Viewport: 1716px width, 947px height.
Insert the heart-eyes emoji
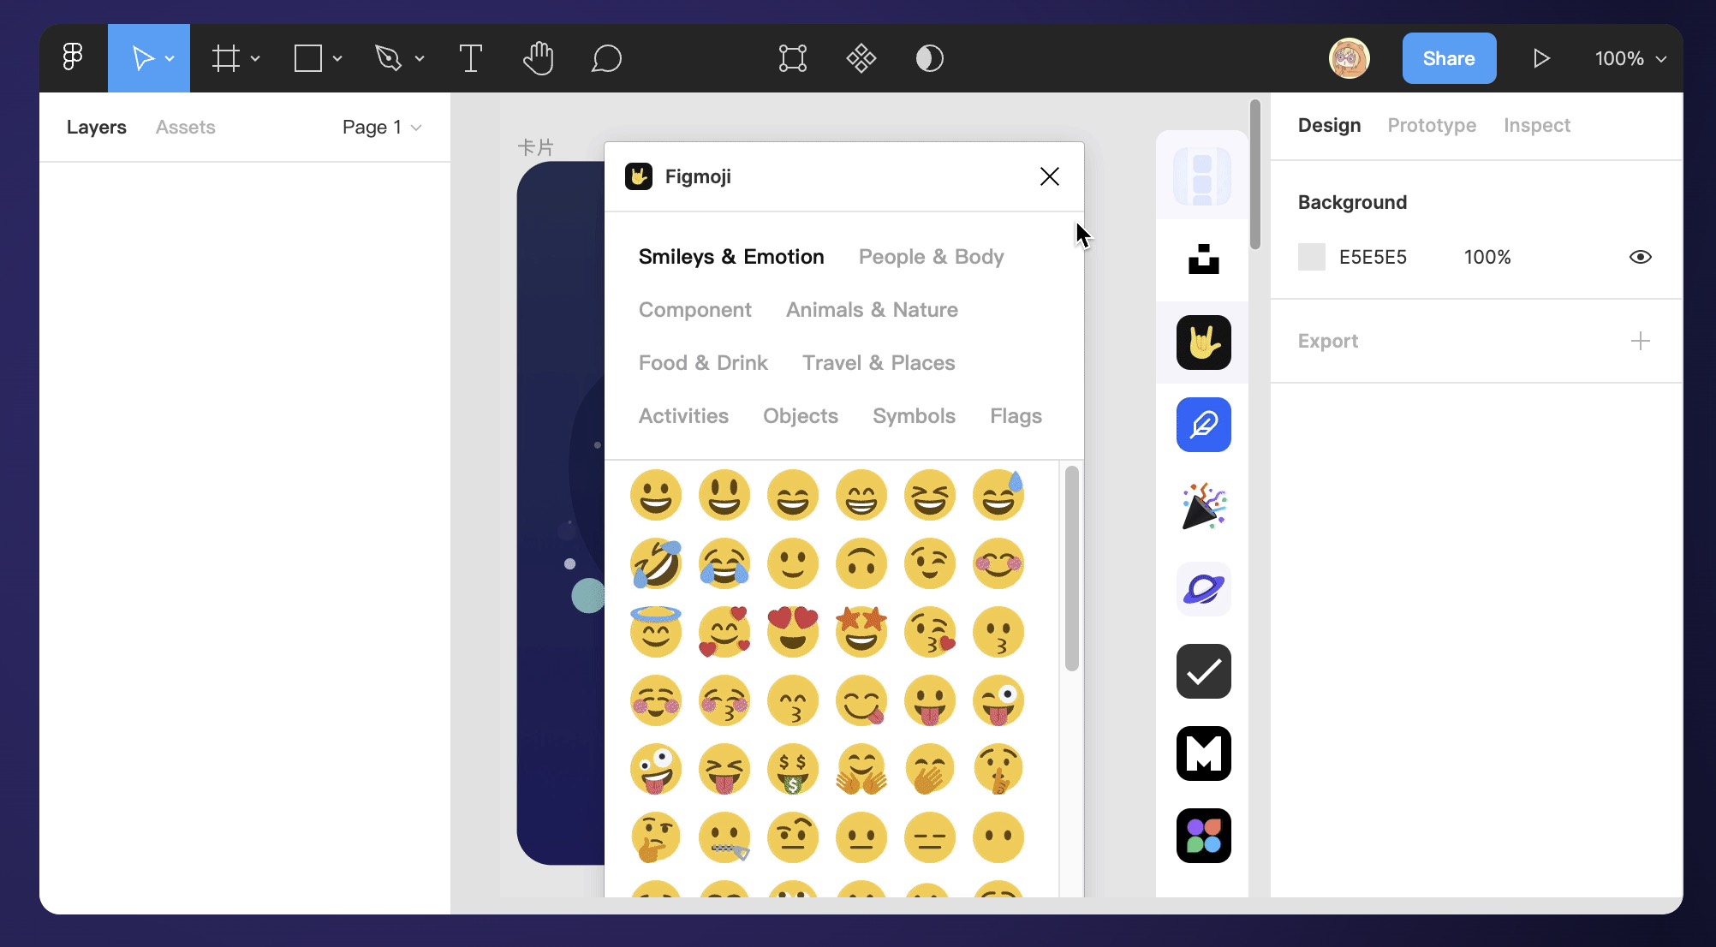793,632
